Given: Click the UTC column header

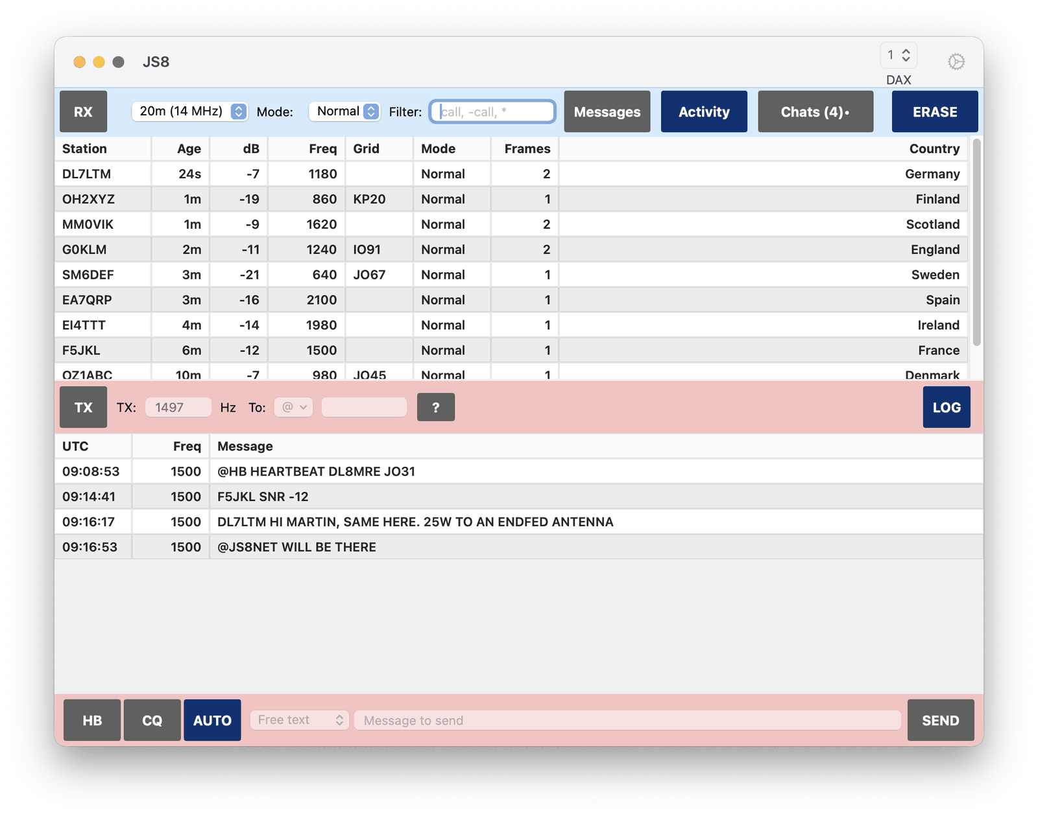Looking at the screenshot, I should [x=93, y=446].
